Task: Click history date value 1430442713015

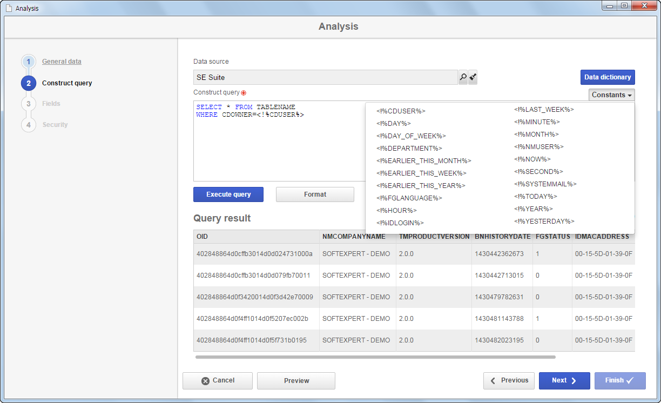Action: tap(499, 276)
